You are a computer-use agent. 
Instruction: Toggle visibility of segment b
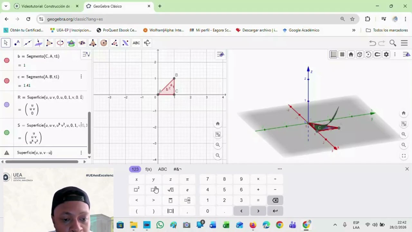pos(6,60)
